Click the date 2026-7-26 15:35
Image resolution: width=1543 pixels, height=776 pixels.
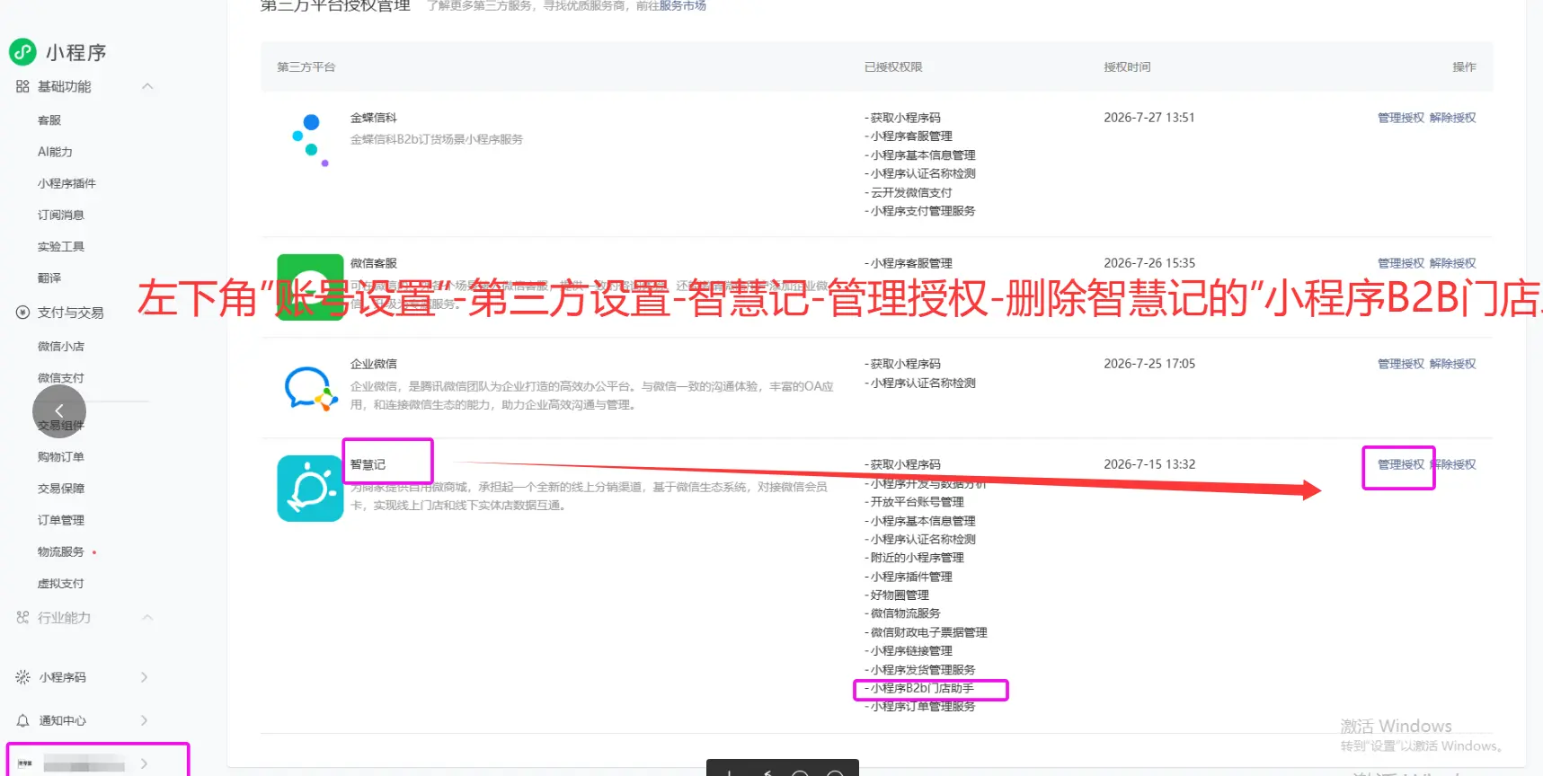[x=1149, y=263]
